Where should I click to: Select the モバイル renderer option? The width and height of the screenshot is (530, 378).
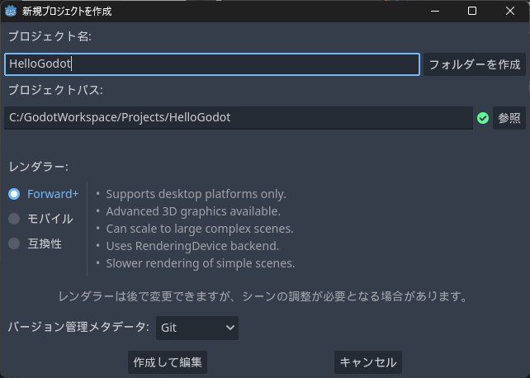point(40,219)
